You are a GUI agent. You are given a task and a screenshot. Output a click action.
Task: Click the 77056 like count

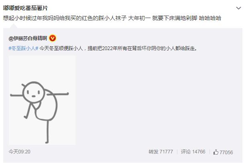click(x=226, y=152)
